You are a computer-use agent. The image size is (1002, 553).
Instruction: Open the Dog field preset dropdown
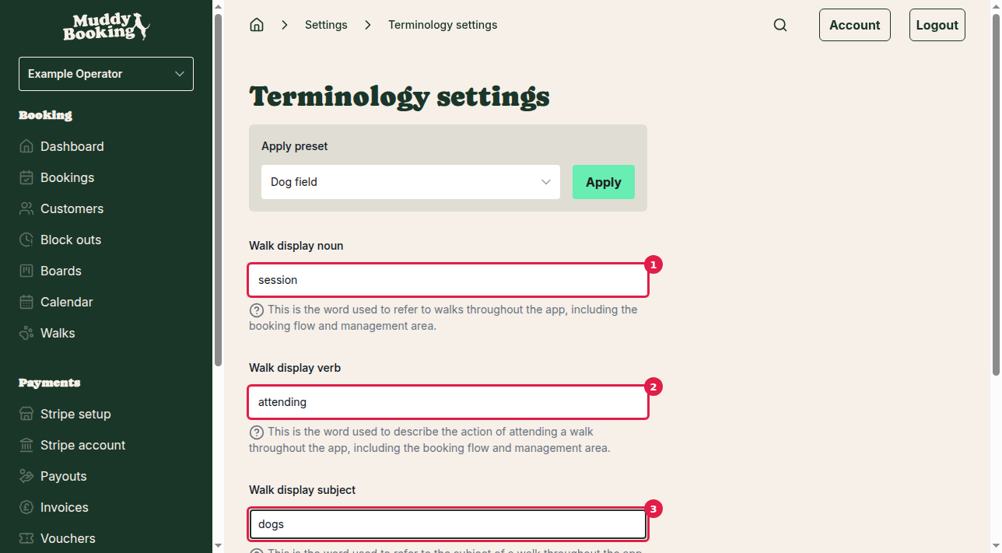pyautogui.click(x=411, y=181)
